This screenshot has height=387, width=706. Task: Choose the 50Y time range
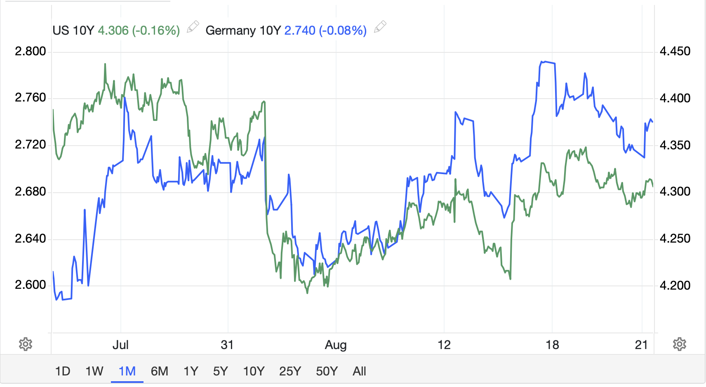tap(327, 371)
